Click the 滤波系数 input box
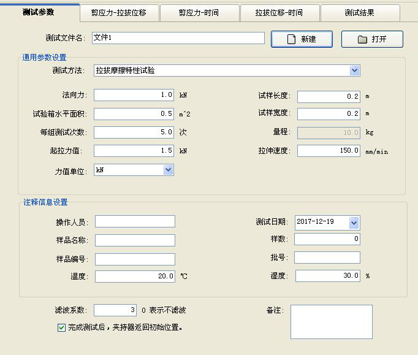This screenshot has width=418, height=355. (x=115, y=310)
